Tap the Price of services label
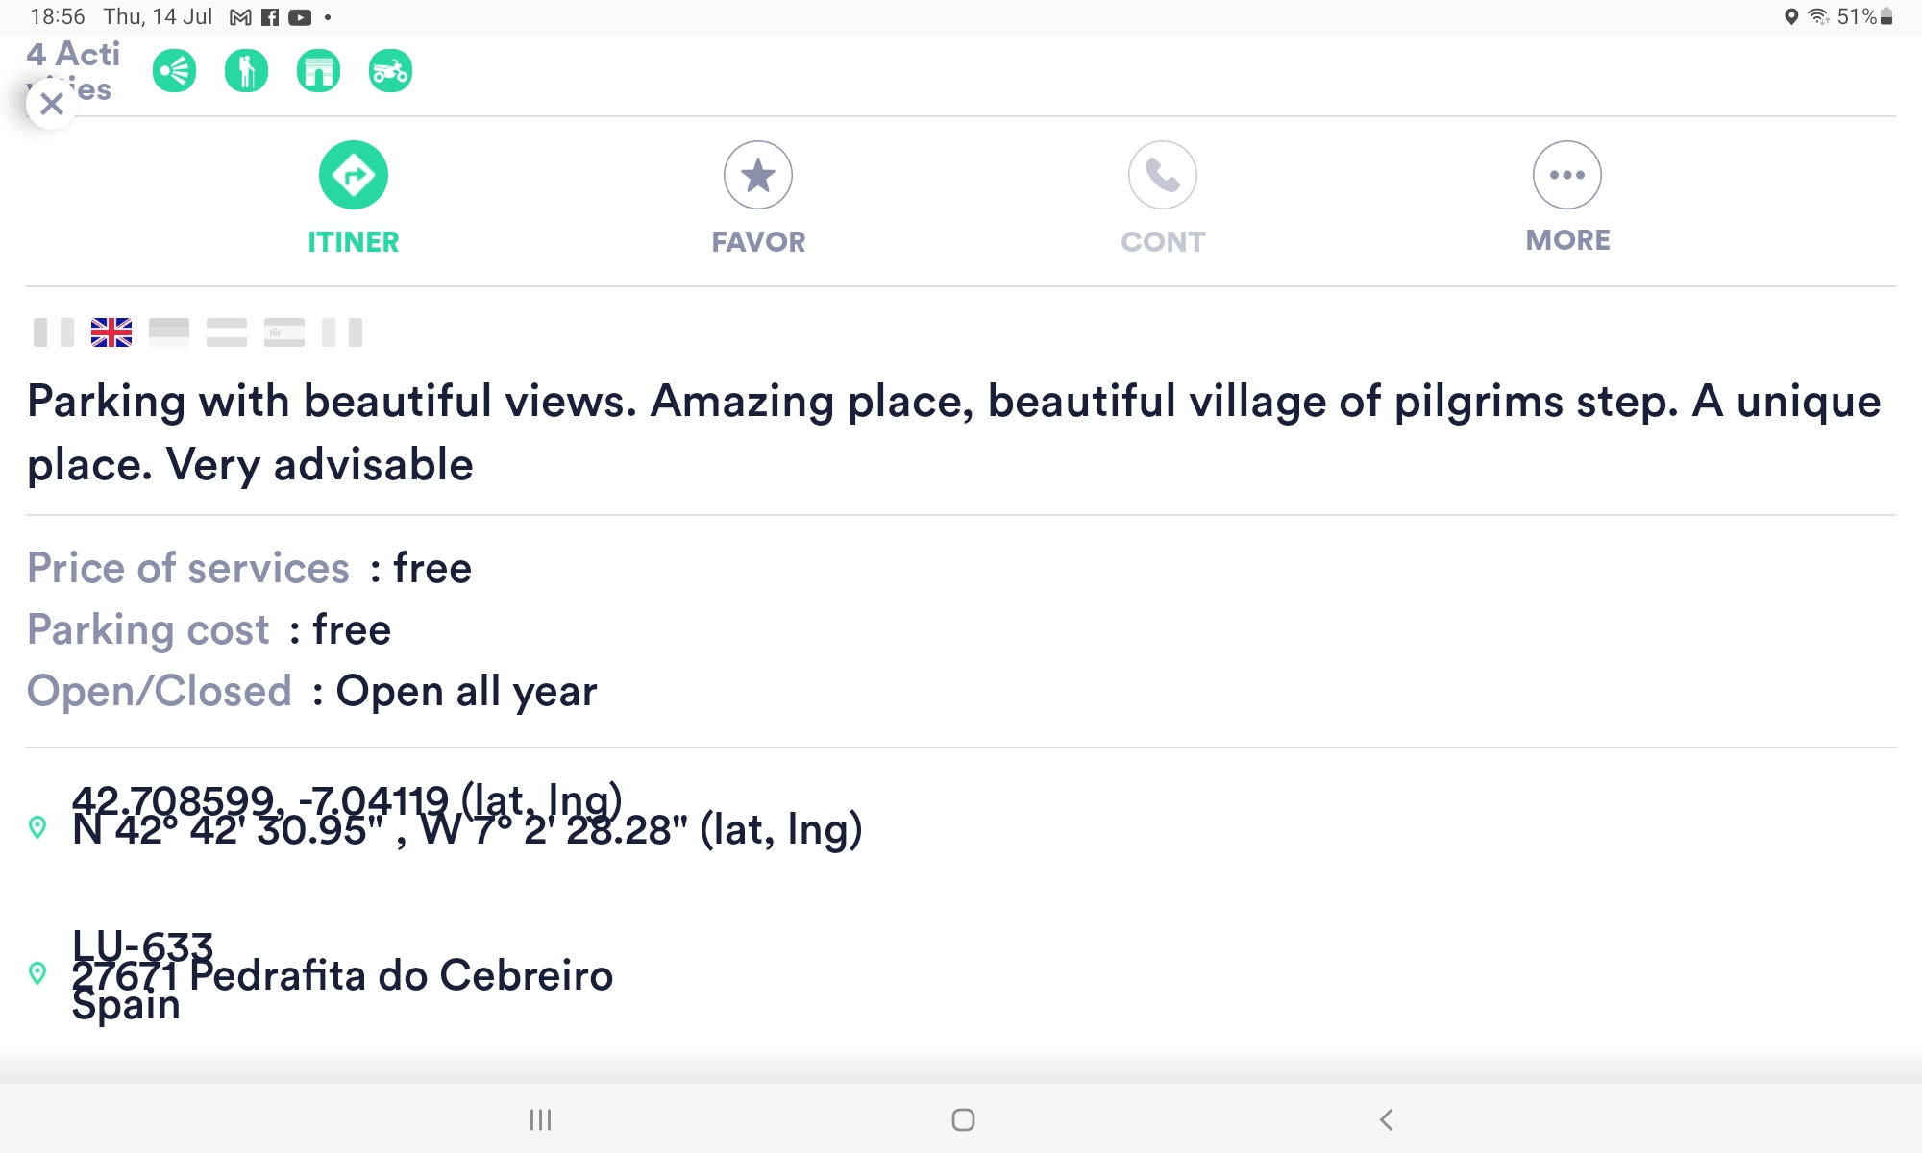The image size is (1922, 1153). tap(188, 568)
